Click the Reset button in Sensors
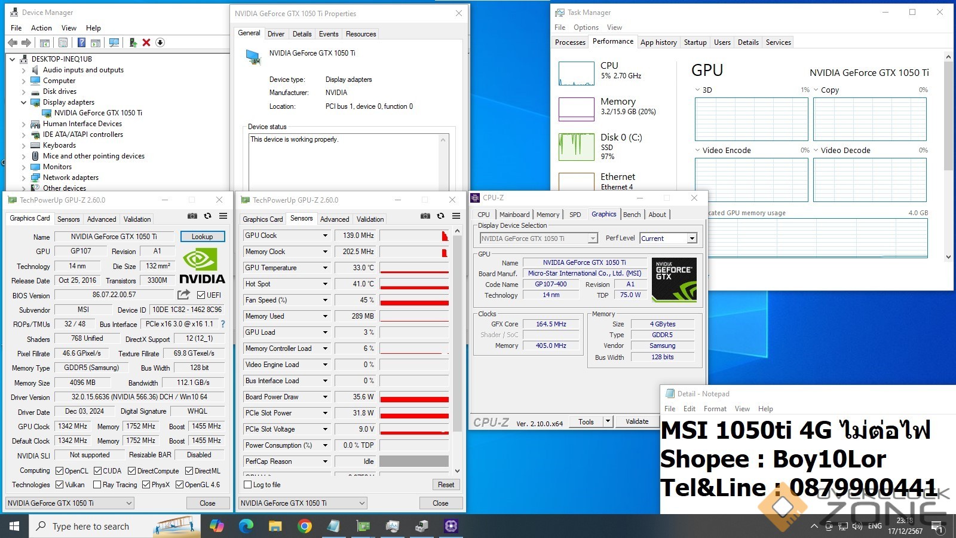This screenshot has width=956, height=538. coord(446,485)
